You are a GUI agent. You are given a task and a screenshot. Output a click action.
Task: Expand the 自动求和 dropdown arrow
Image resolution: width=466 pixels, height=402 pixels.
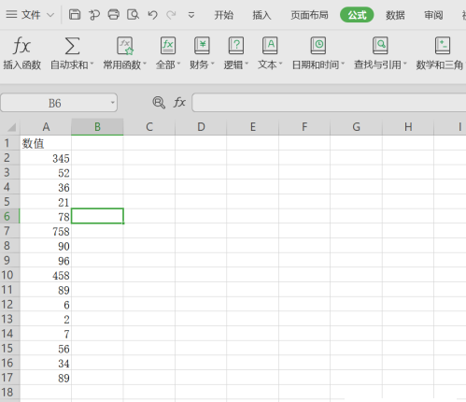92,64
